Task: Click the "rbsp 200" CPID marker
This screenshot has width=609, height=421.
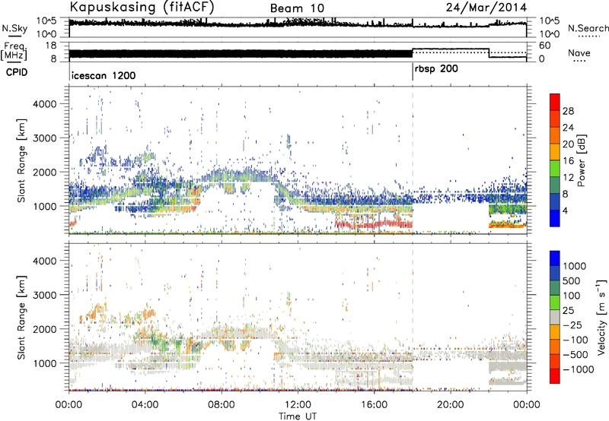Action: [x=436, y=69]
